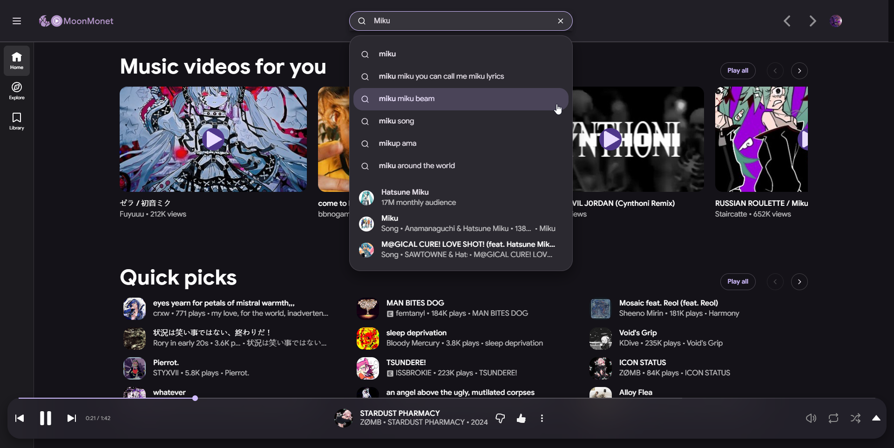The image size is (894, 448).
Task: Click the MAN BITES DOG album art
Action: point(368,309)
